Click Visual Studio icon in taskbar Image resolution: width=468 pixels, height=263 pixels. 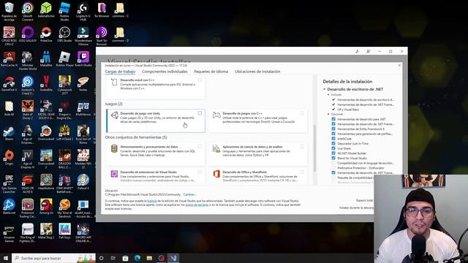pyautogui.click(x=173, y=258)
